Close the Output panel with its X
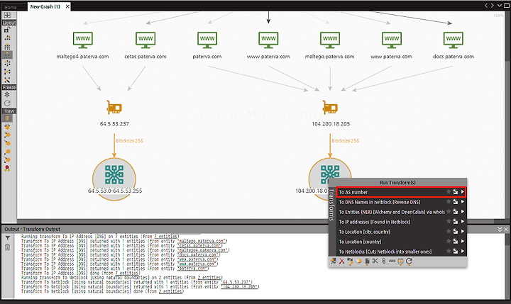Image resolution: width=511 pixels, height=304 pixels. (x=506, y=230)
